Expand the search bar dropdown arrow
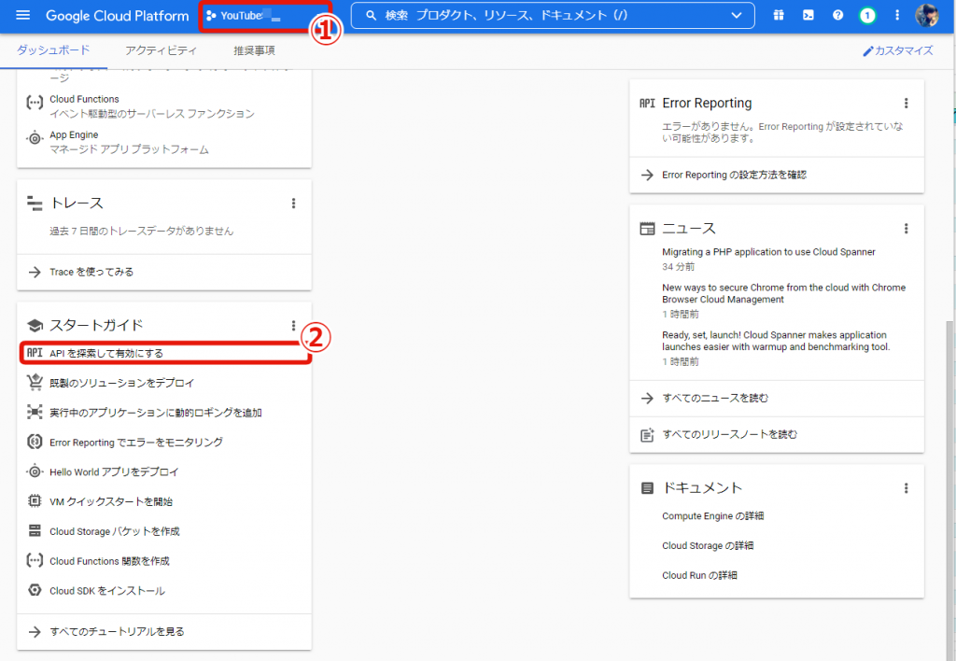This screenshot has height=661, width=956. [x=738, y=16]
